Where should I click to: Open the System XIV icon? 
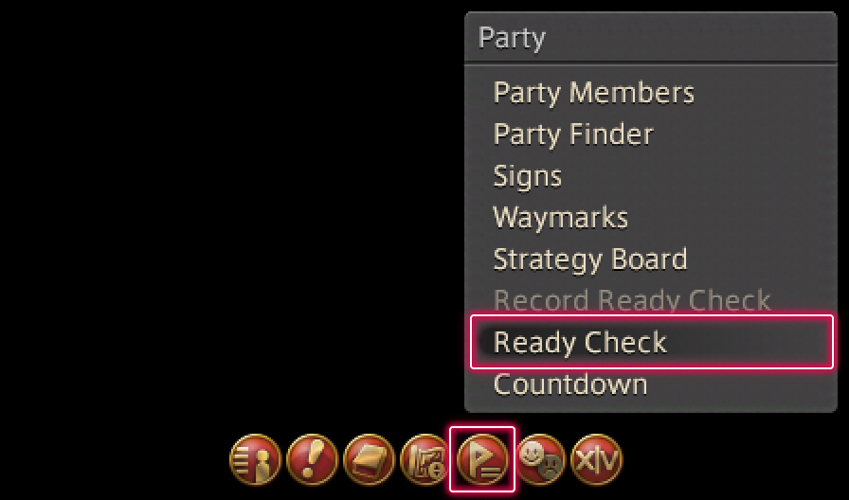click(x=597, y=459)
